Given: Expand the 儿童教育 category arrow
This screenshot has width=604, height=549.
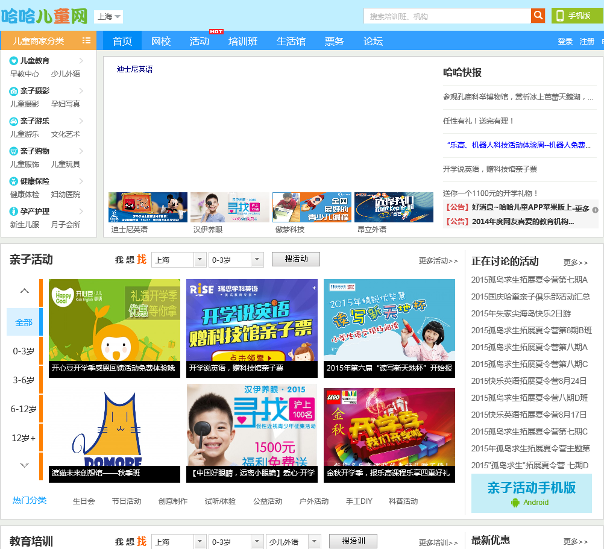Looking at the screenshot, I should coord(81,60).
